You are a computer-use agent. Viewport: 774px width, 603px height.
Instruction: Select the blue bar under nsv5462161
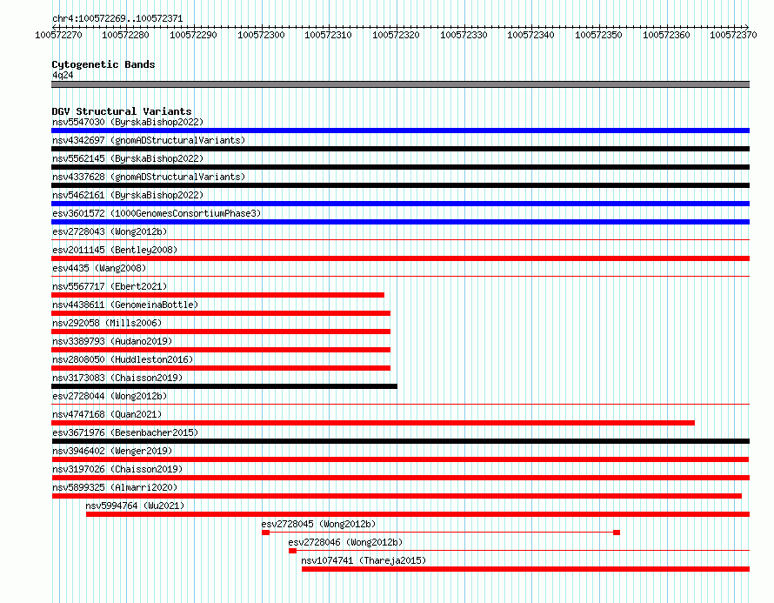400,204
